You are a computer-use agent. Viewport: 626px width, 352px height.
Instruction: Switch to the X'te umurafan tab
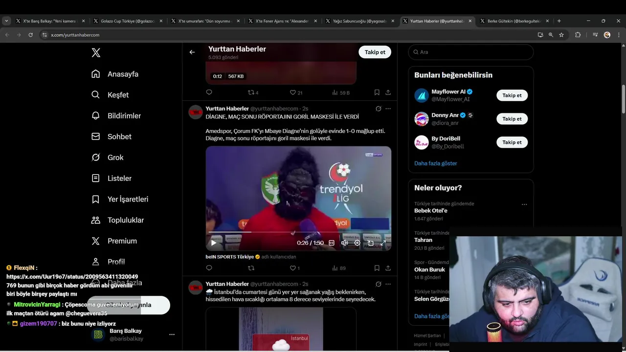[205, 21]
